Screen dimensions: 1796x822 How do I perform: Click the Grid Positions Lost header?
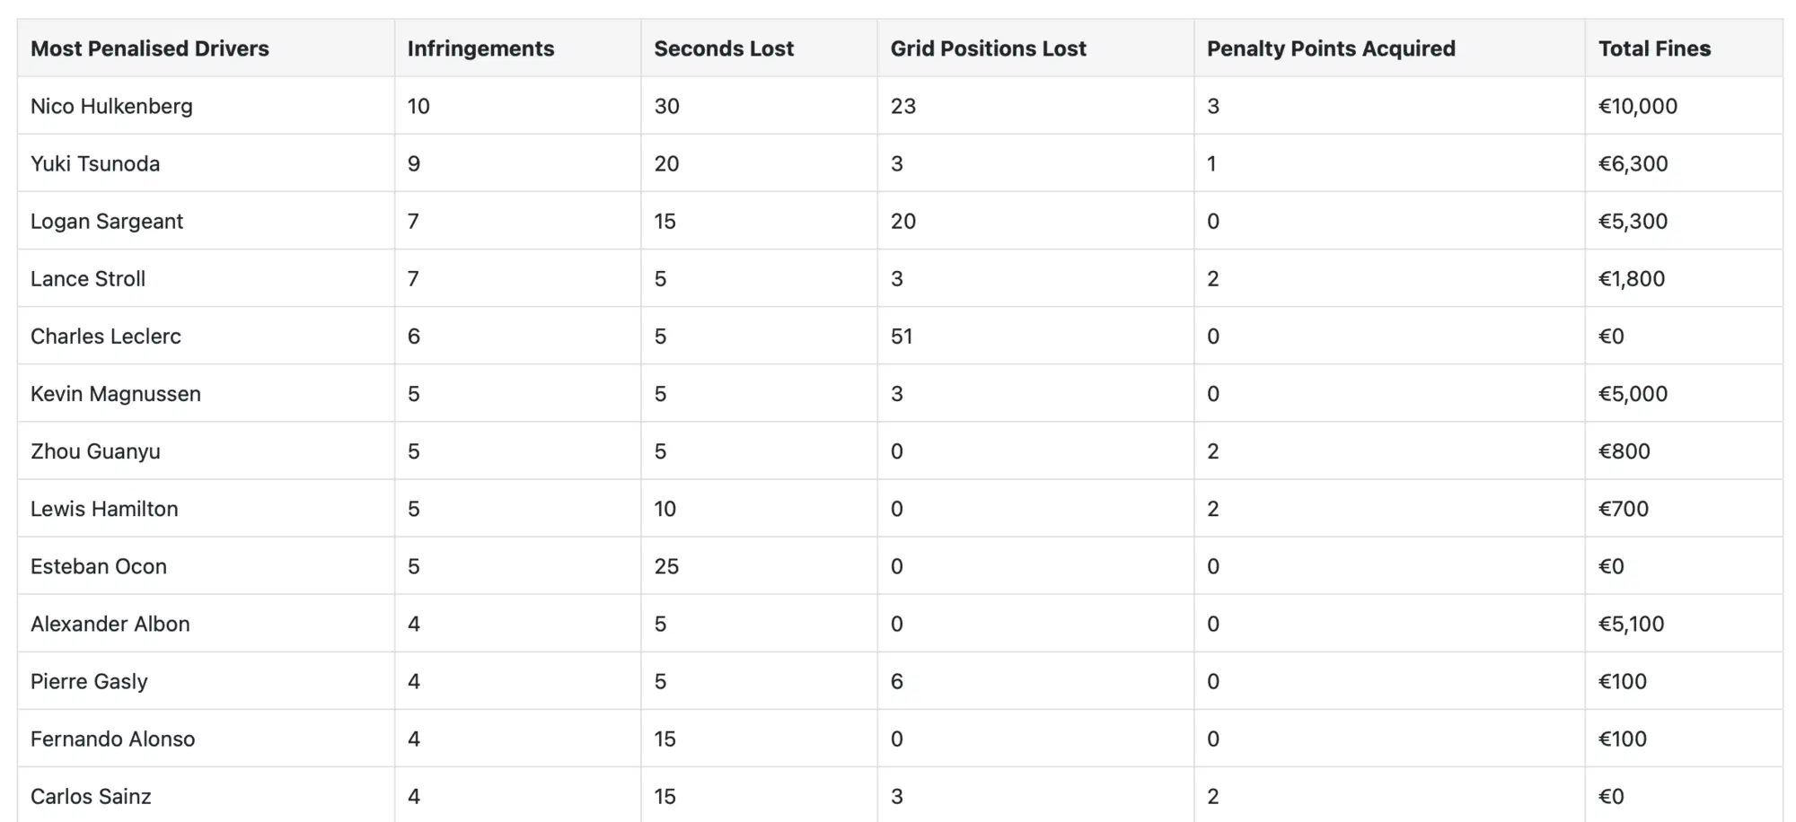coord(988,48)
